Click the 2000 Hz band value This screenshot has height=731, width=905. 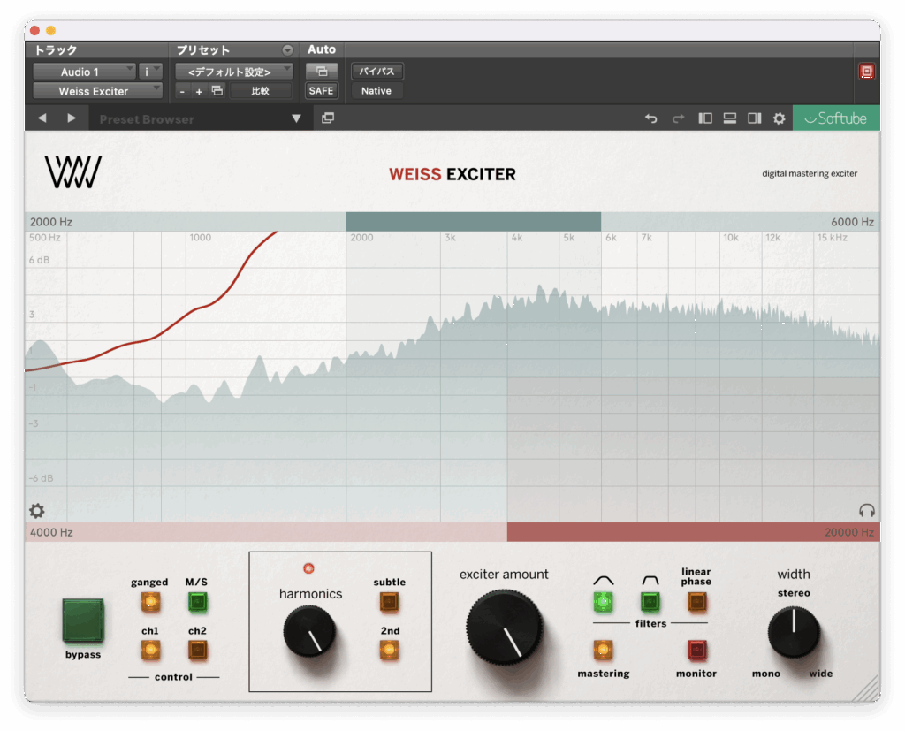click(x=51, y=222)
